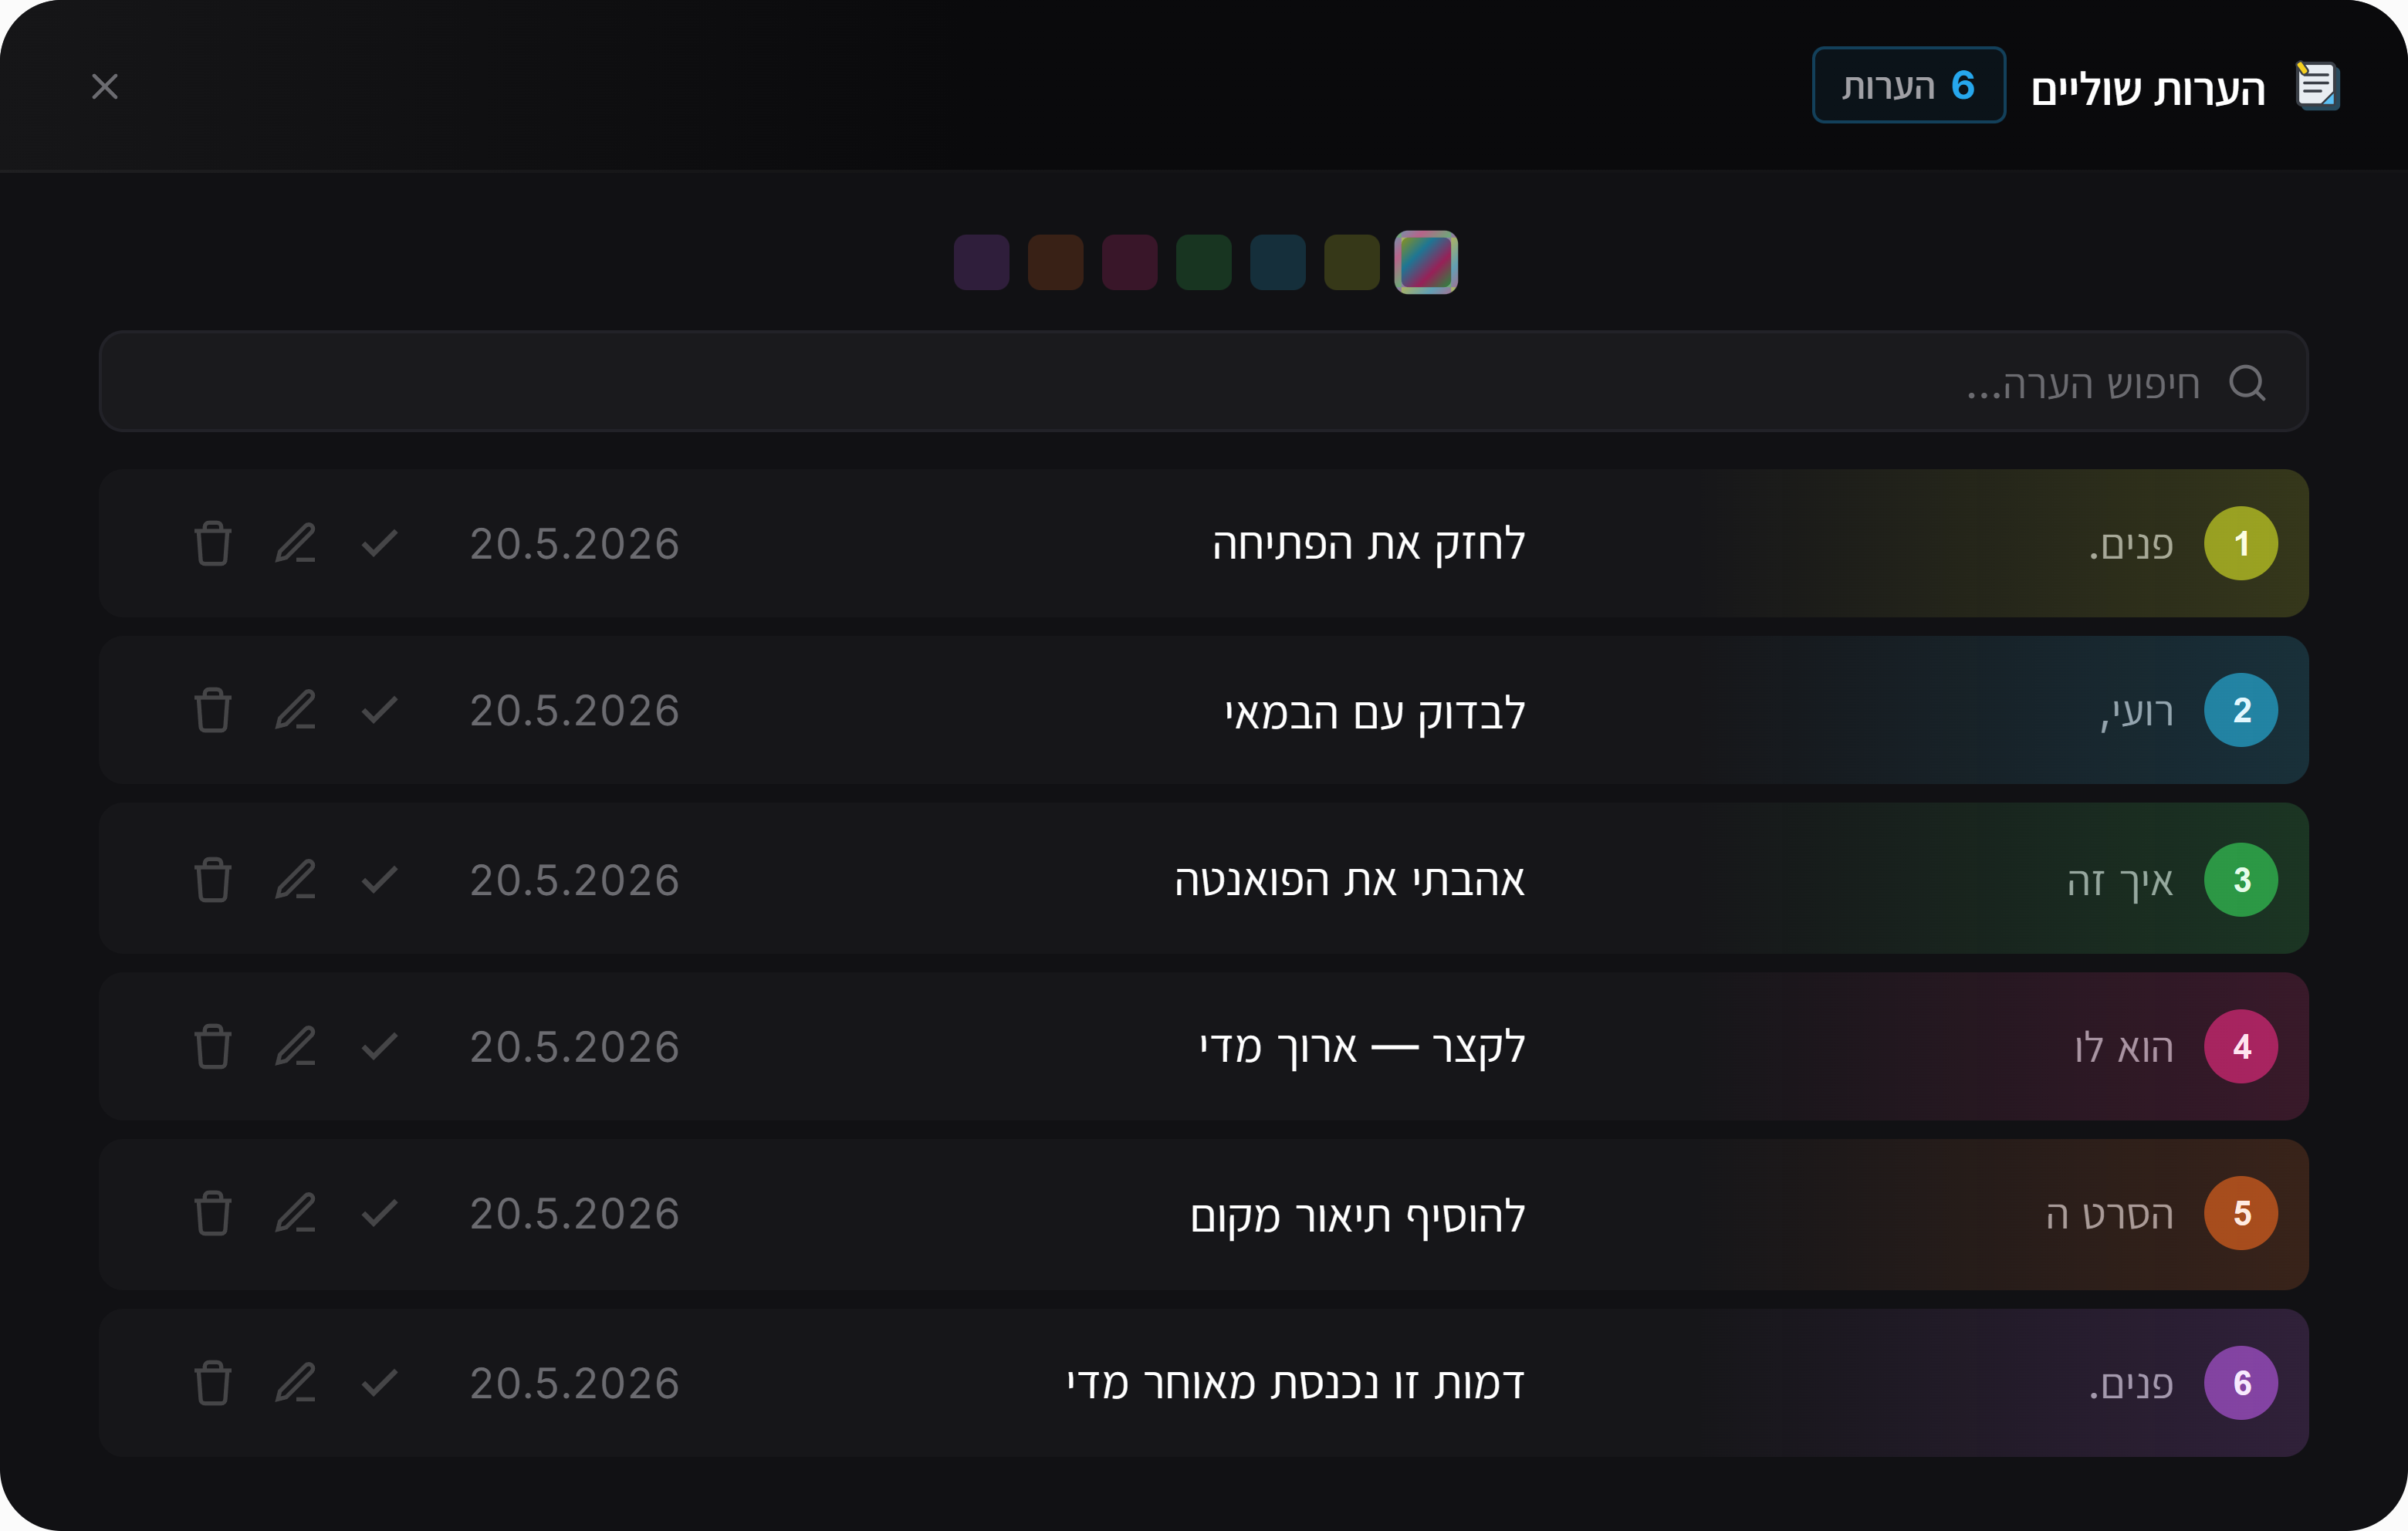Delete the note 'אהבתי את הפואנטה'
The height and width of the screenshot is (1531, 2408).
point(212,880)
